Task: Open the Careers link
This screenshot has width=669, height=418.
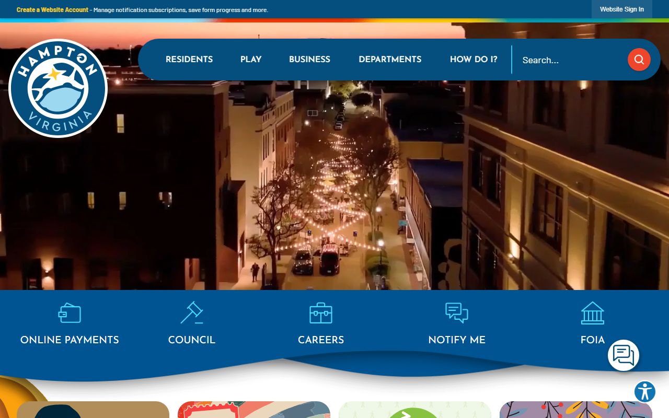Action: coord(321,340)
